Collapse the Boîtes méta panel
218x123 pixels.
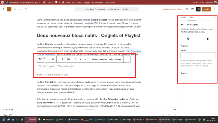click(175, 110)
